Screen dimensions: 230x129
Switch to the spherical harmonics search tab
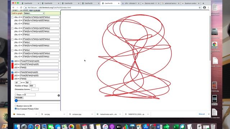pyautogui.click(x=171, y=3)
